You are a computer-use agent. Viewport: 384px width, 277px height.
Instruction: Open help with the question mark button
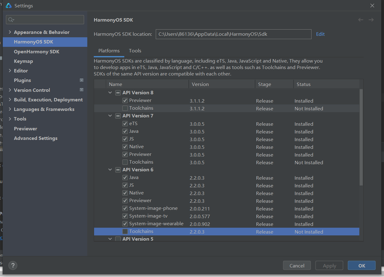point(13,265)
